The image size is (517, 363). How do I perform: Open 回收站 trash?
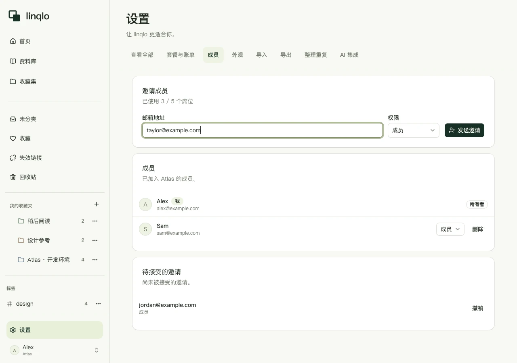(55, 177)
